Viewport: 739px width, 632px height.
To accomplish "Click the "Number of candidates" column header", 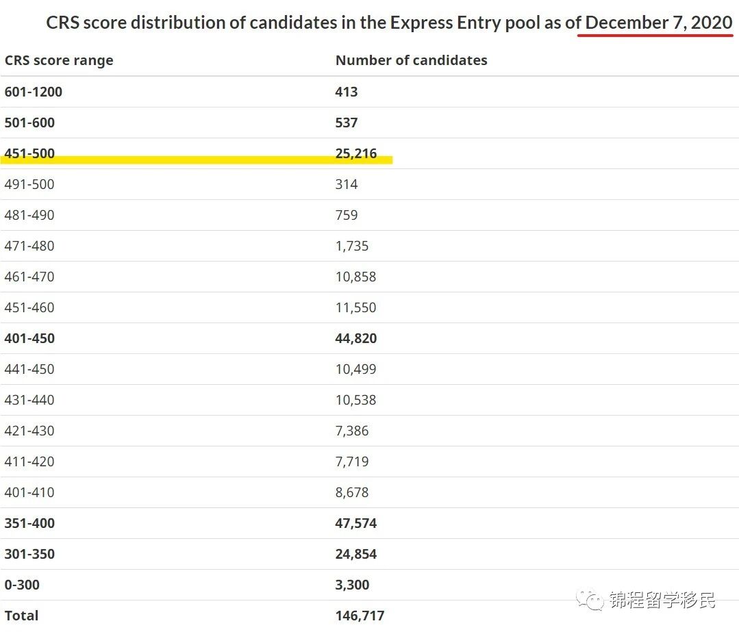I will pos(411,60).
